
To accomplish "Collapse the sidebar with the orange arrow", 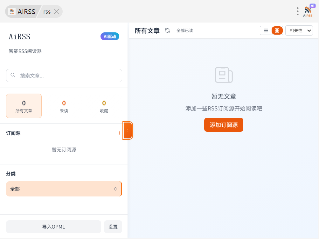I will [128, 130].
